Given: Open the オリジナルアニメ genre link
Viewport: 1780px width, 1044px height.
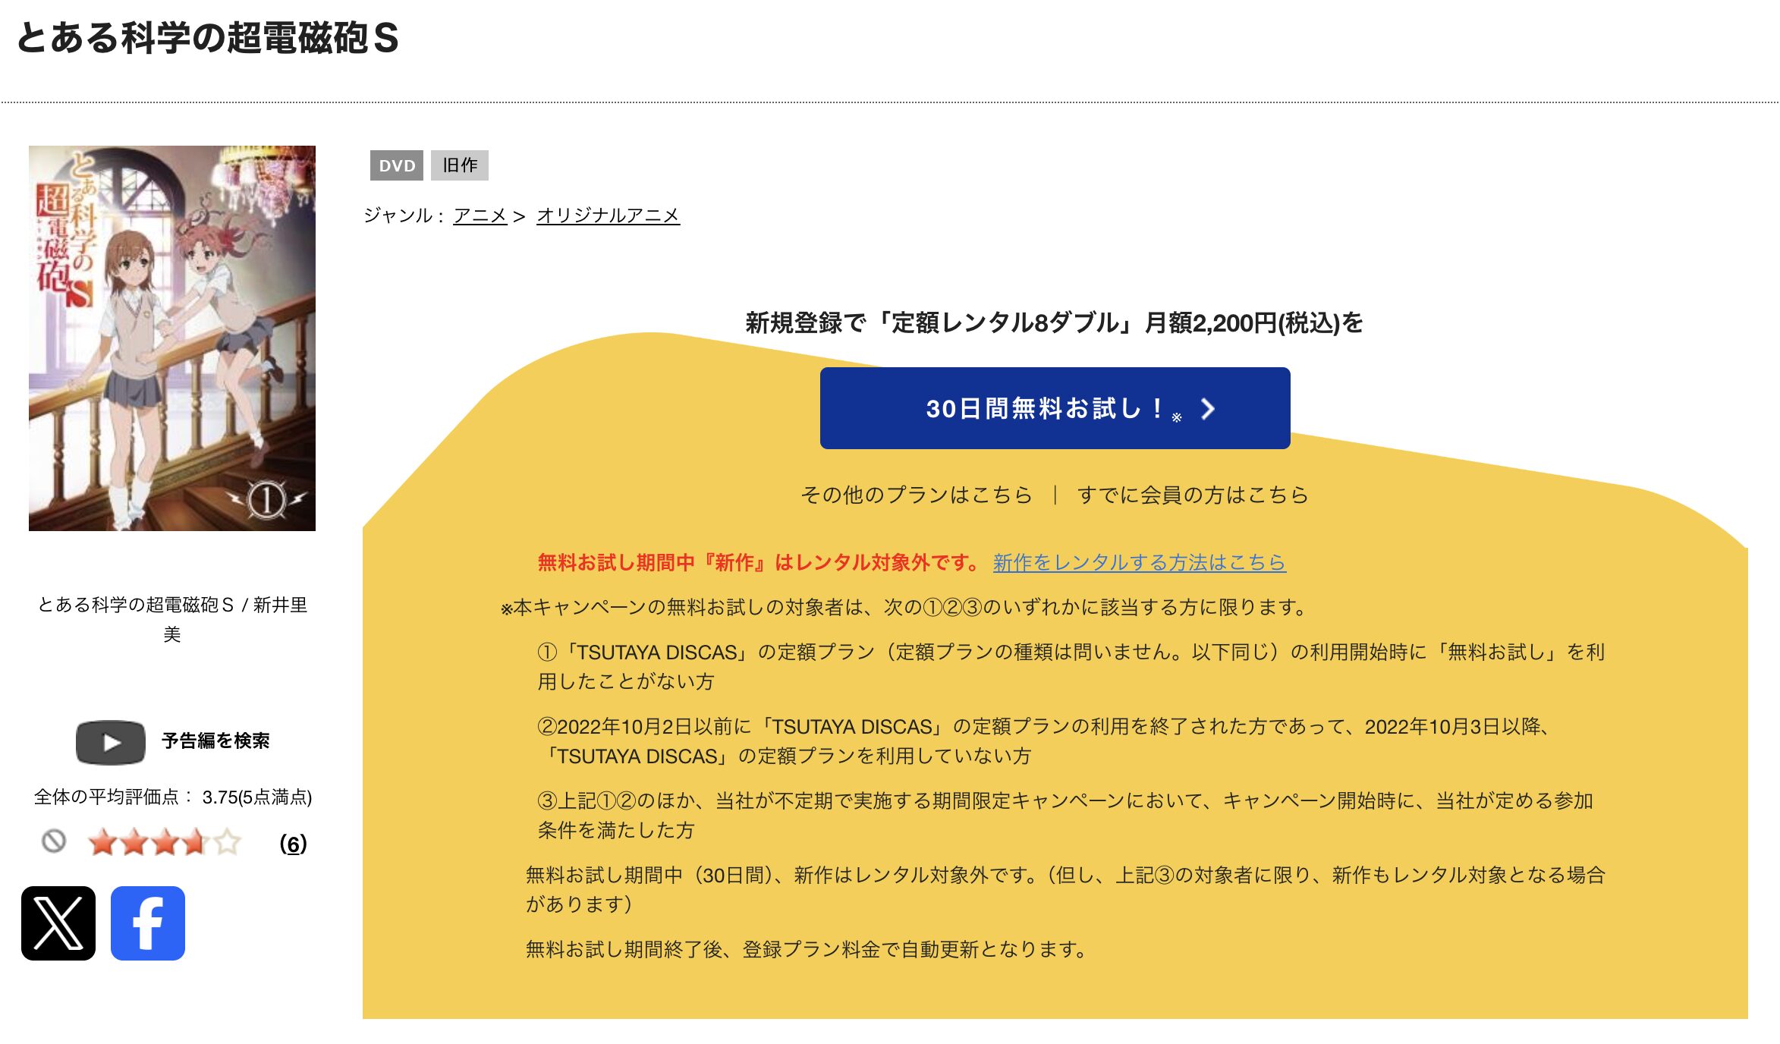Looking at the screenshot, I should [609, 215].
